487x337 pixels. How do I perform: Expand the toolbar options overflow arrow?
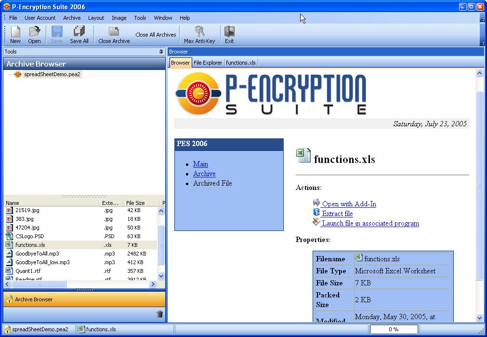482,43
